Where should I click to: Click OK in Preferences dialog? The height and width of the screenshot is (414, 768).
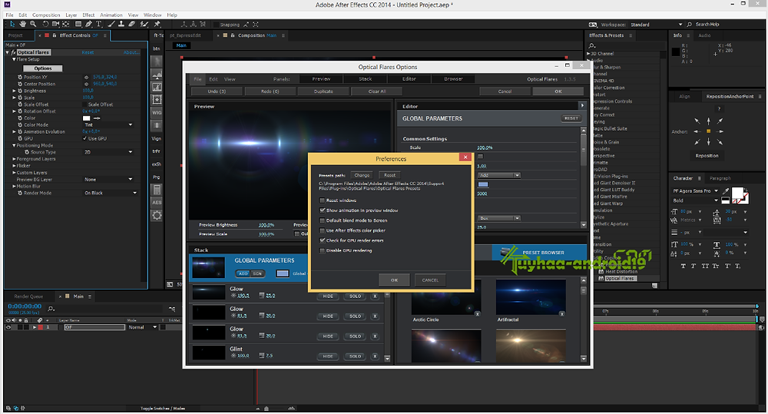coord(394,280)
